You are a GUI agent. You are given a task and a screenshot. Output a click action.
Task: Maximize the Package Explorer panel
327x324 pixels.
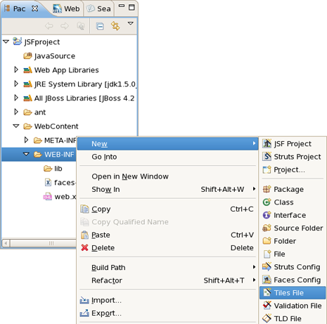point(132,7)
